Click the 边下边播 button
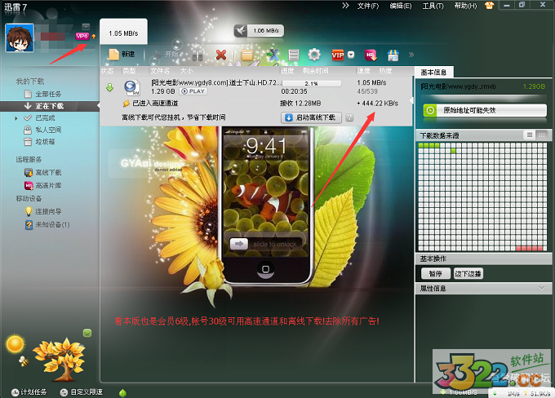 click(x=468, y=273)
